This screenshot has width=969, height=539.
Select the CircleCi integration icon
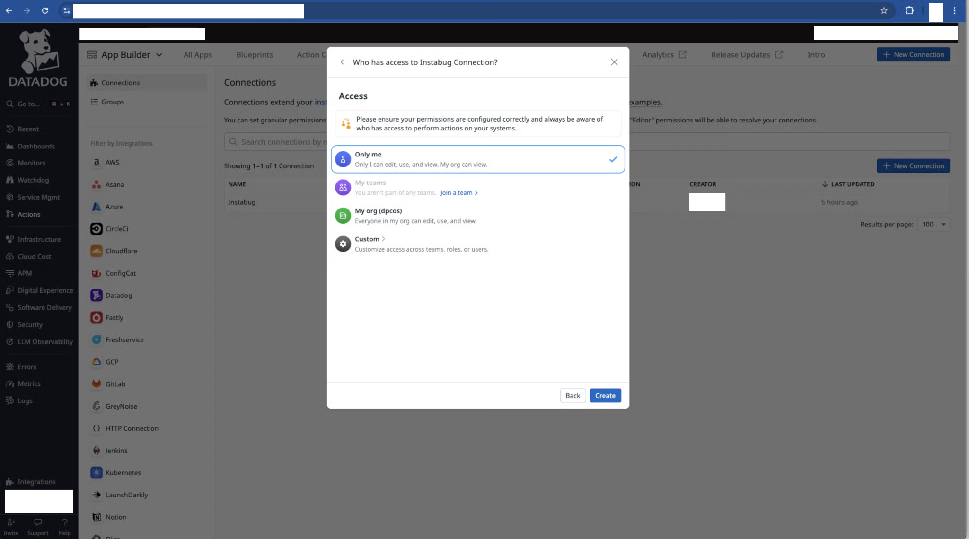pos(97,229)
